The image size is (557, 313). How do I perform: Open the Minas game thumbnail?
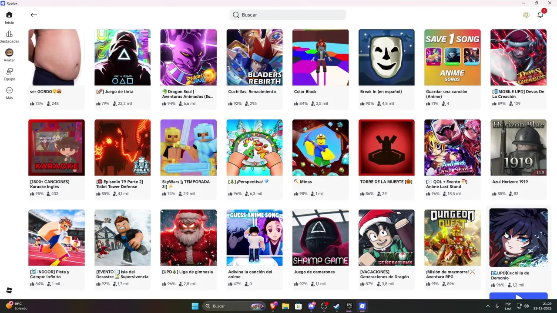pos(320,147)
